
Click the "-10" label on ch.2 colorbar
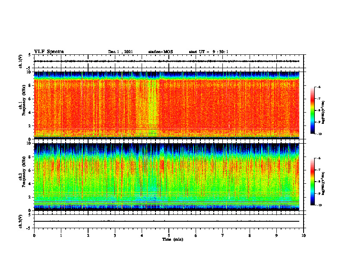[x=319, y=205]
